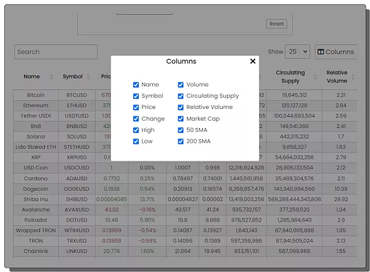Toggle the Price column checkbox

(x=136, y=108)
